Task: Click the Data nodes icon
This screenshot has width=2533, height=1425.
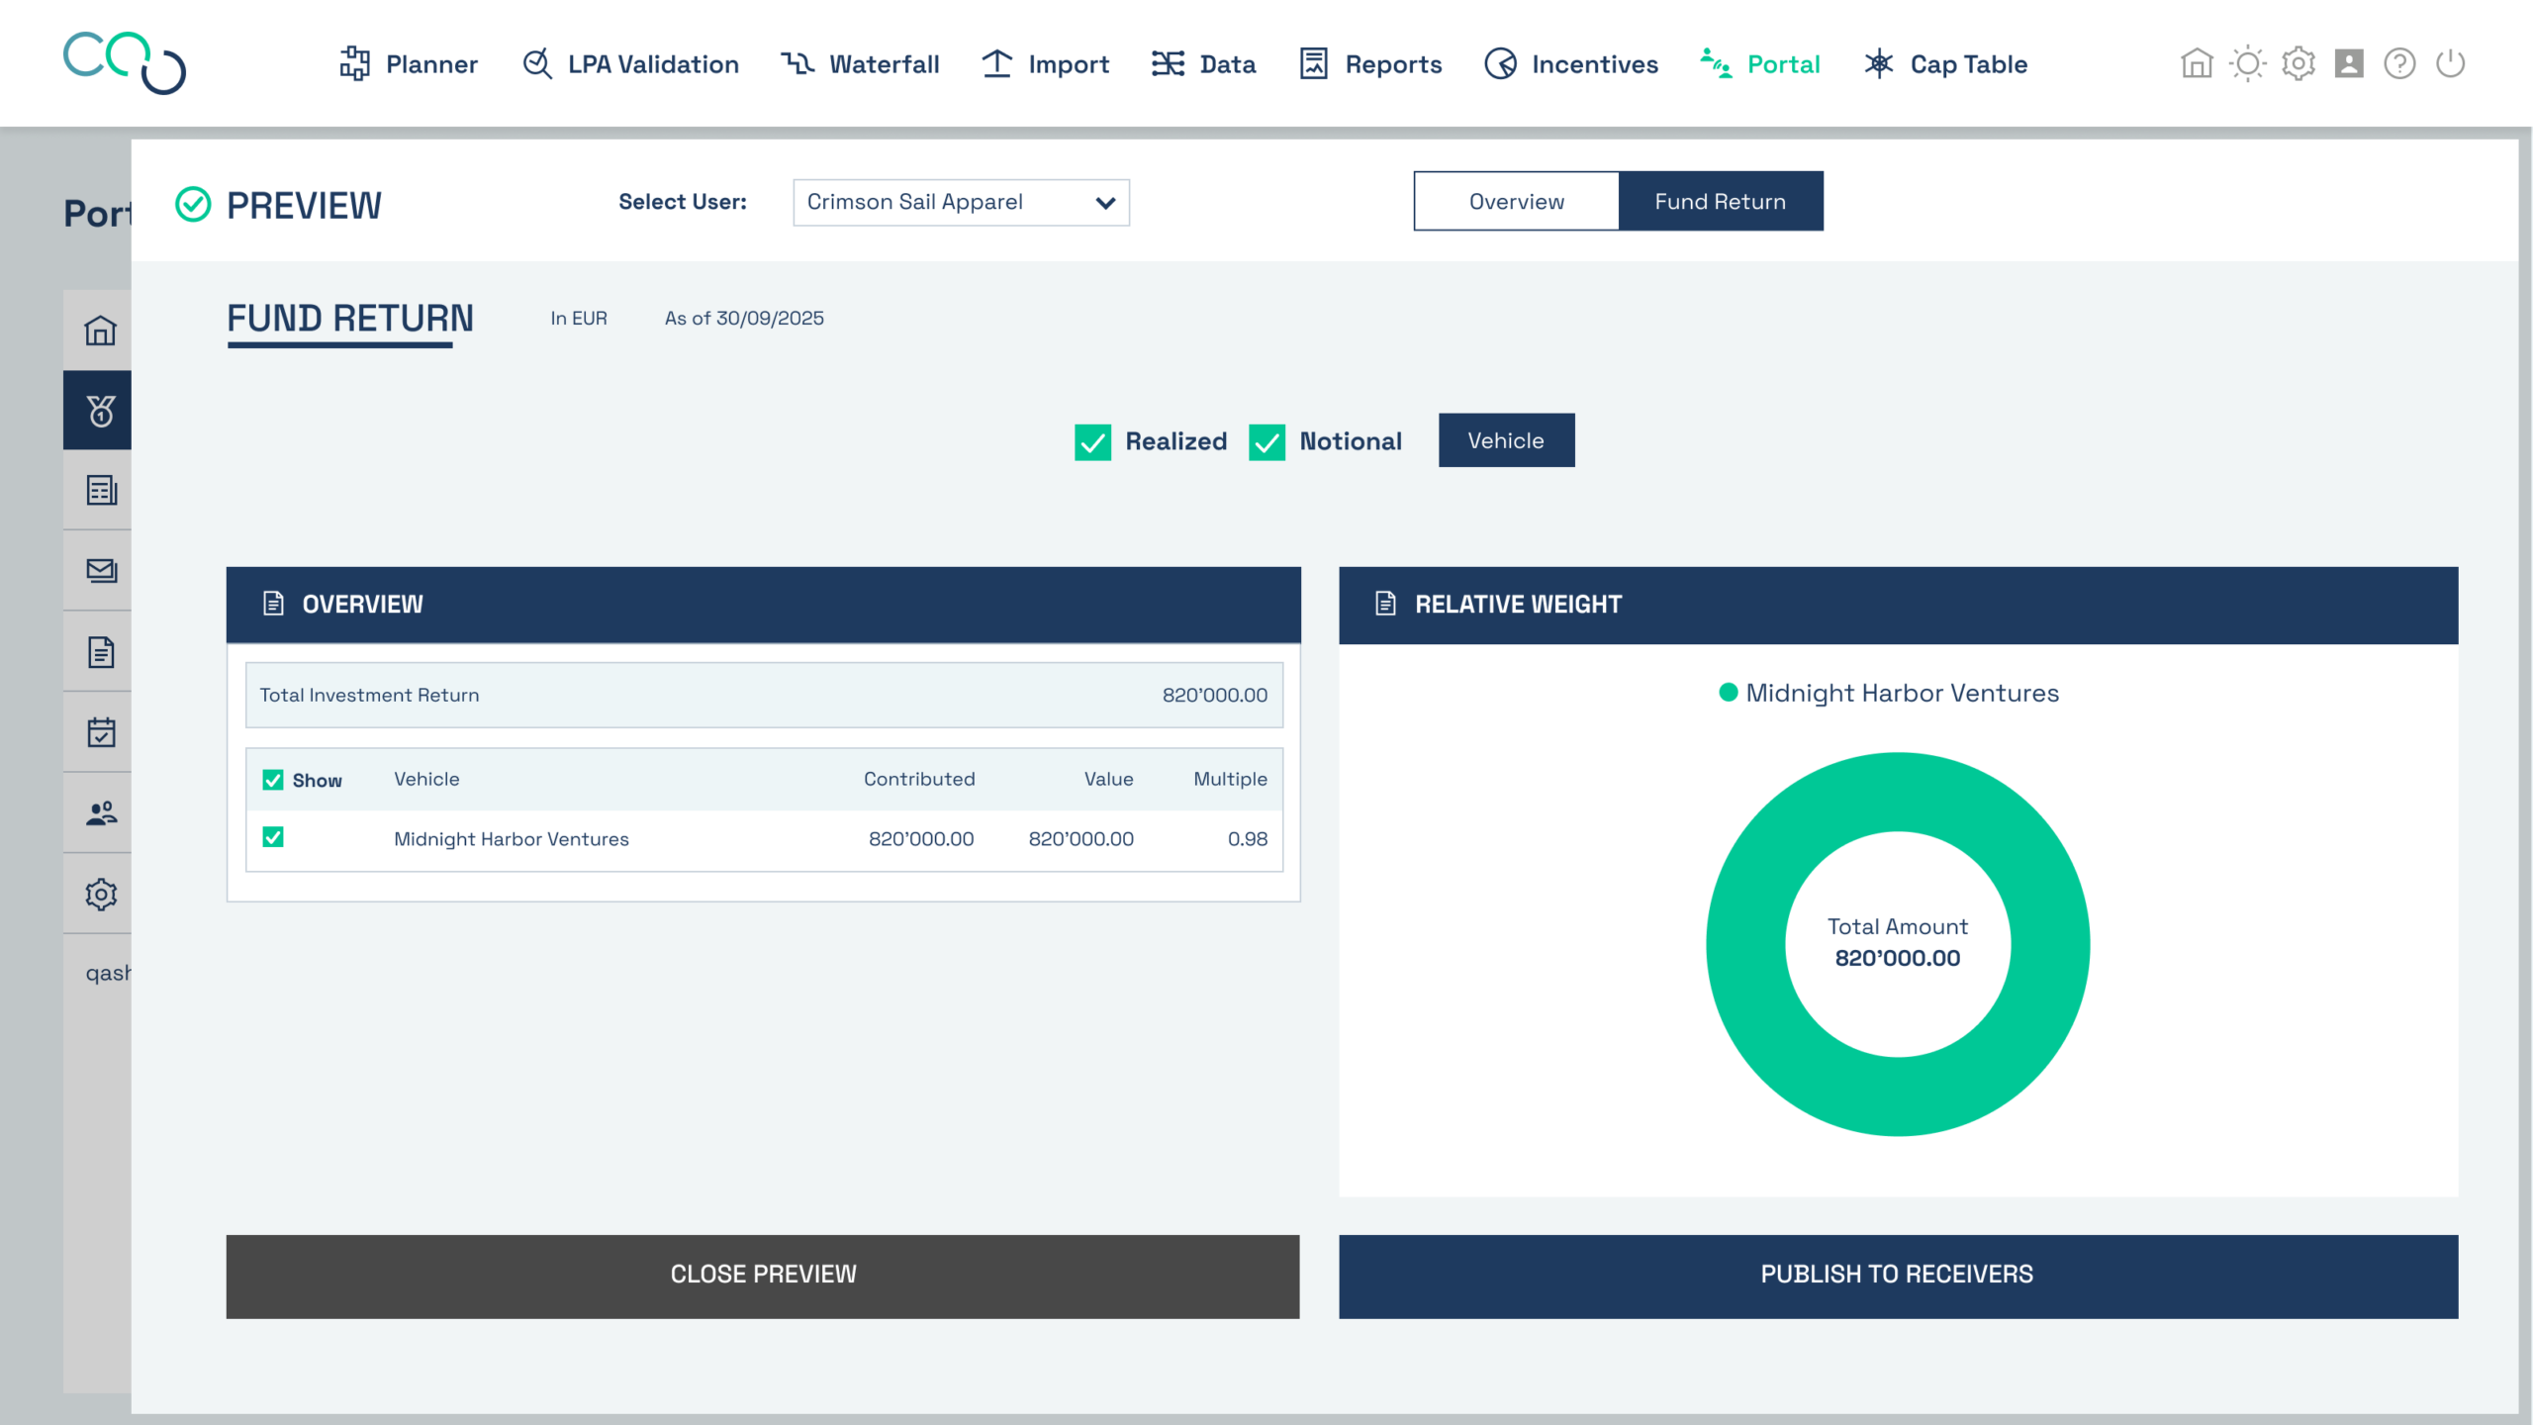Action: (x=1168, y=63)
